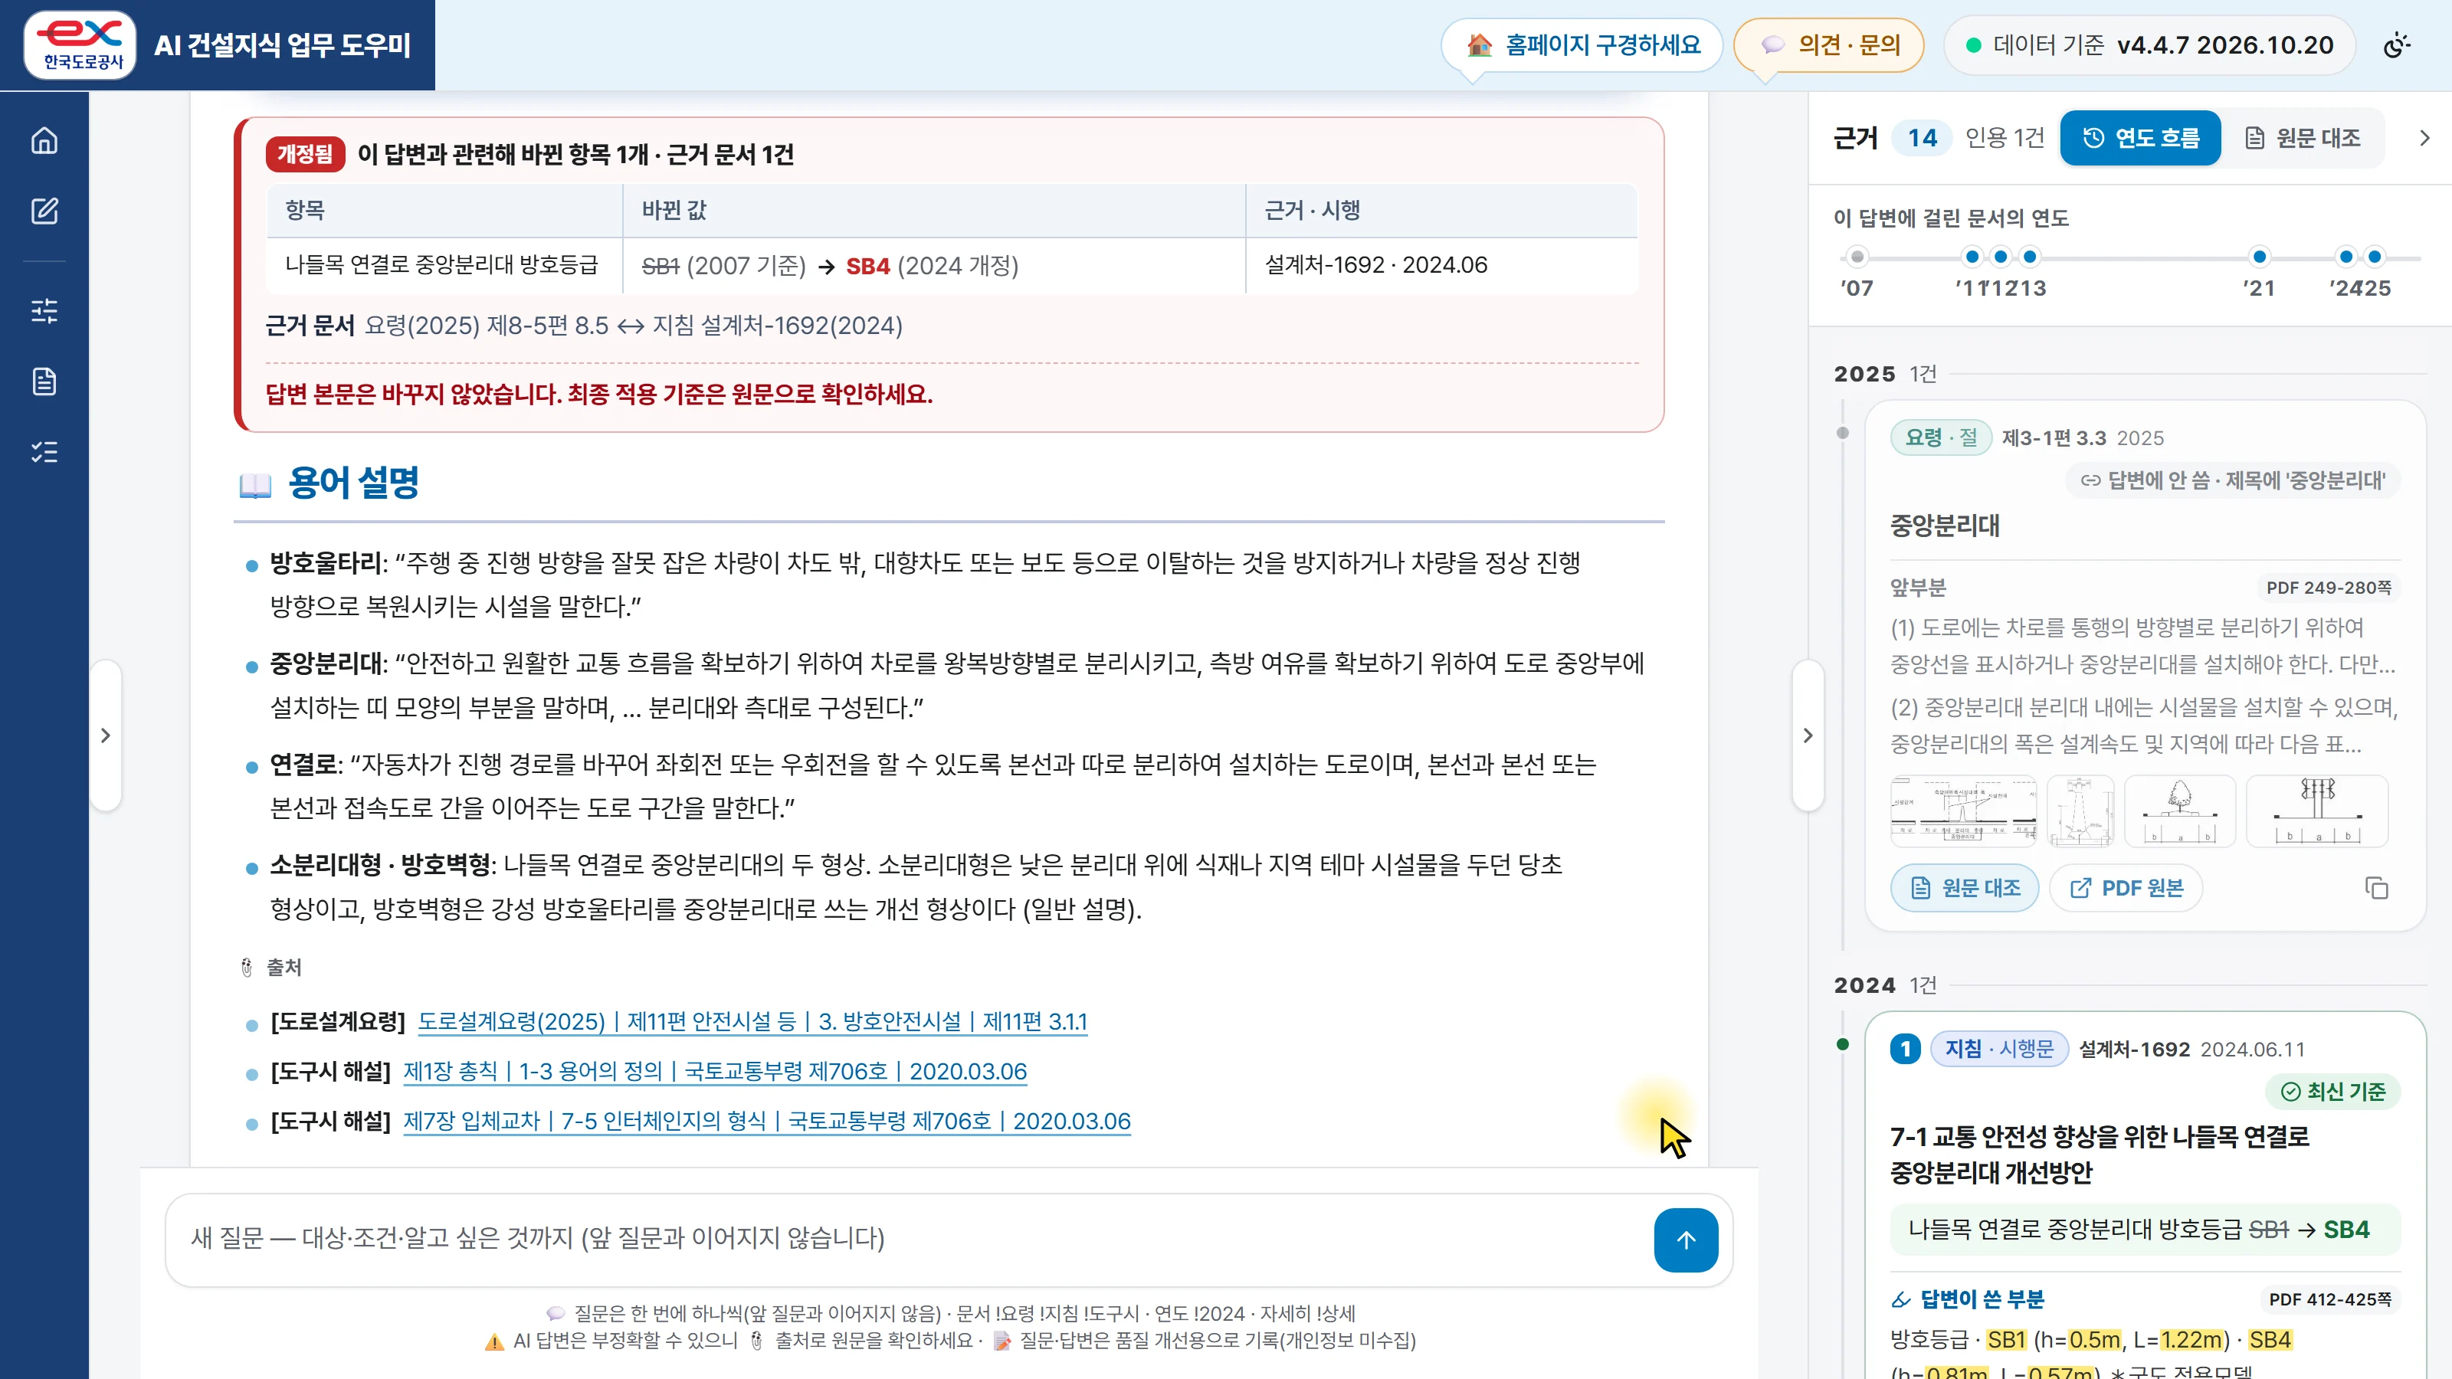Open 원문 대조 in the 중앙분리대 card

point(1965,888)
